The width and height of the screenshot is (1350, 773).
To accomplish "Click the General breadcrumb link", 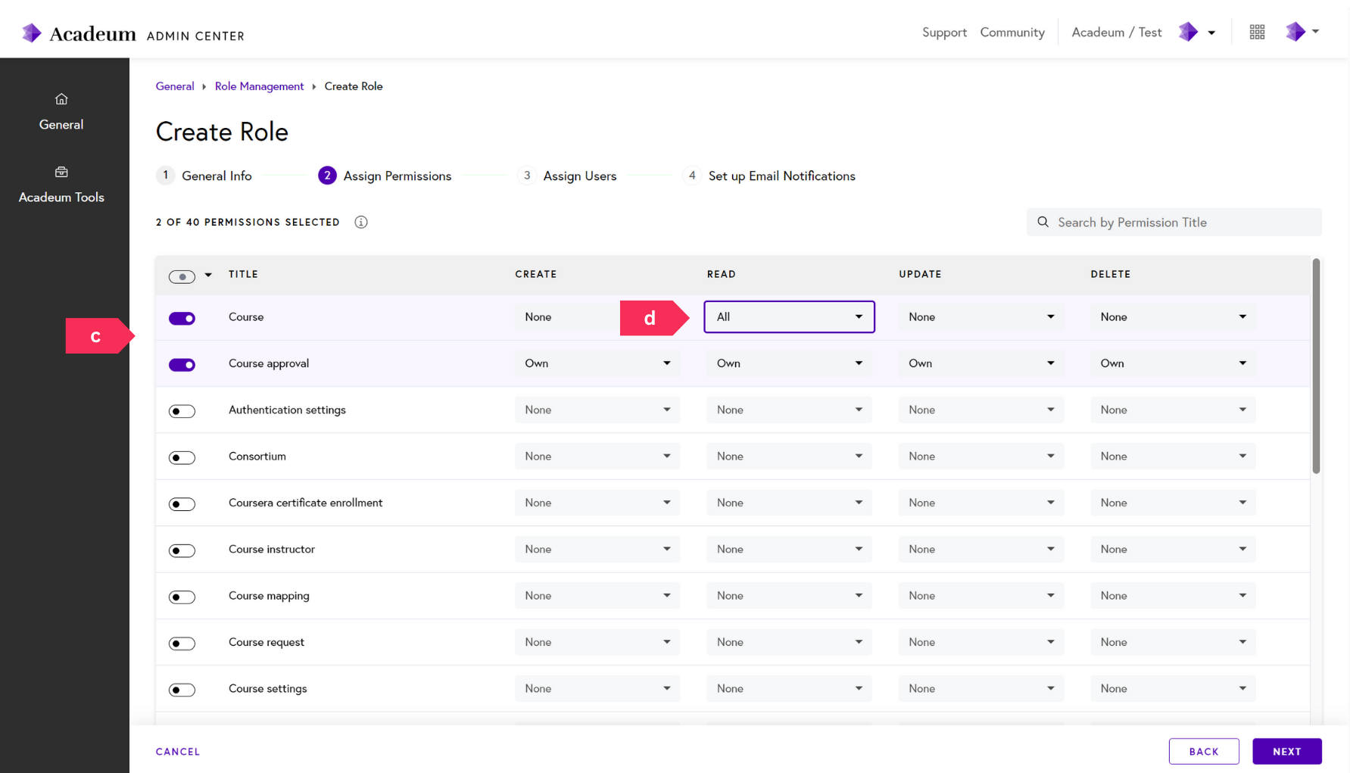I will (175, 86).
